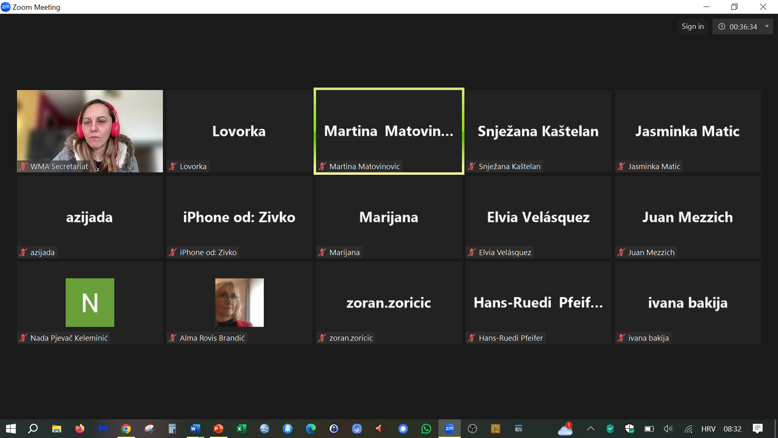Click the Elvia Velásquez small name label
778x438 pixels.
coord(505,252)
